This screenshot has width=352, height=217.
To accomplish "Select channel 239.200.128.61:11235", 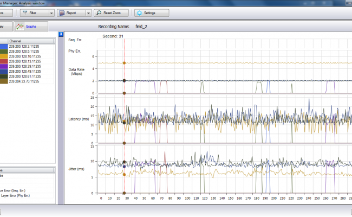I will click(x=31, y=76).
